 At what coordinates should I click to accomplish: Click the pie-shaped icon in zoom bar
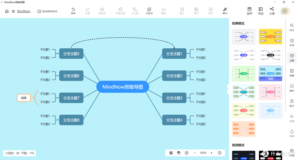pyautogui.click(x=179, y=153)
